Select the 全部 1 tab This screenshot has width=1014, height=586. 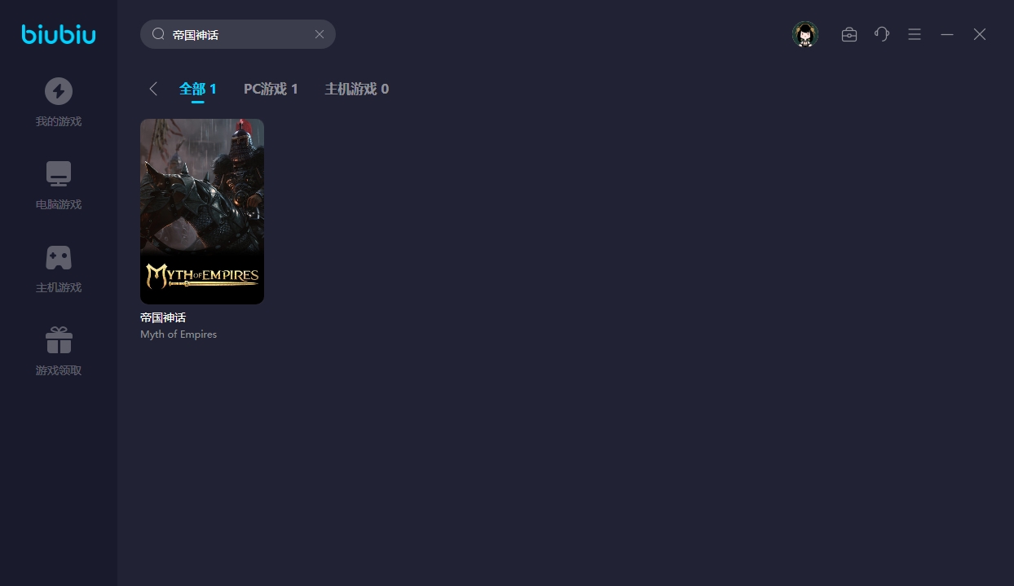point(198,89)
